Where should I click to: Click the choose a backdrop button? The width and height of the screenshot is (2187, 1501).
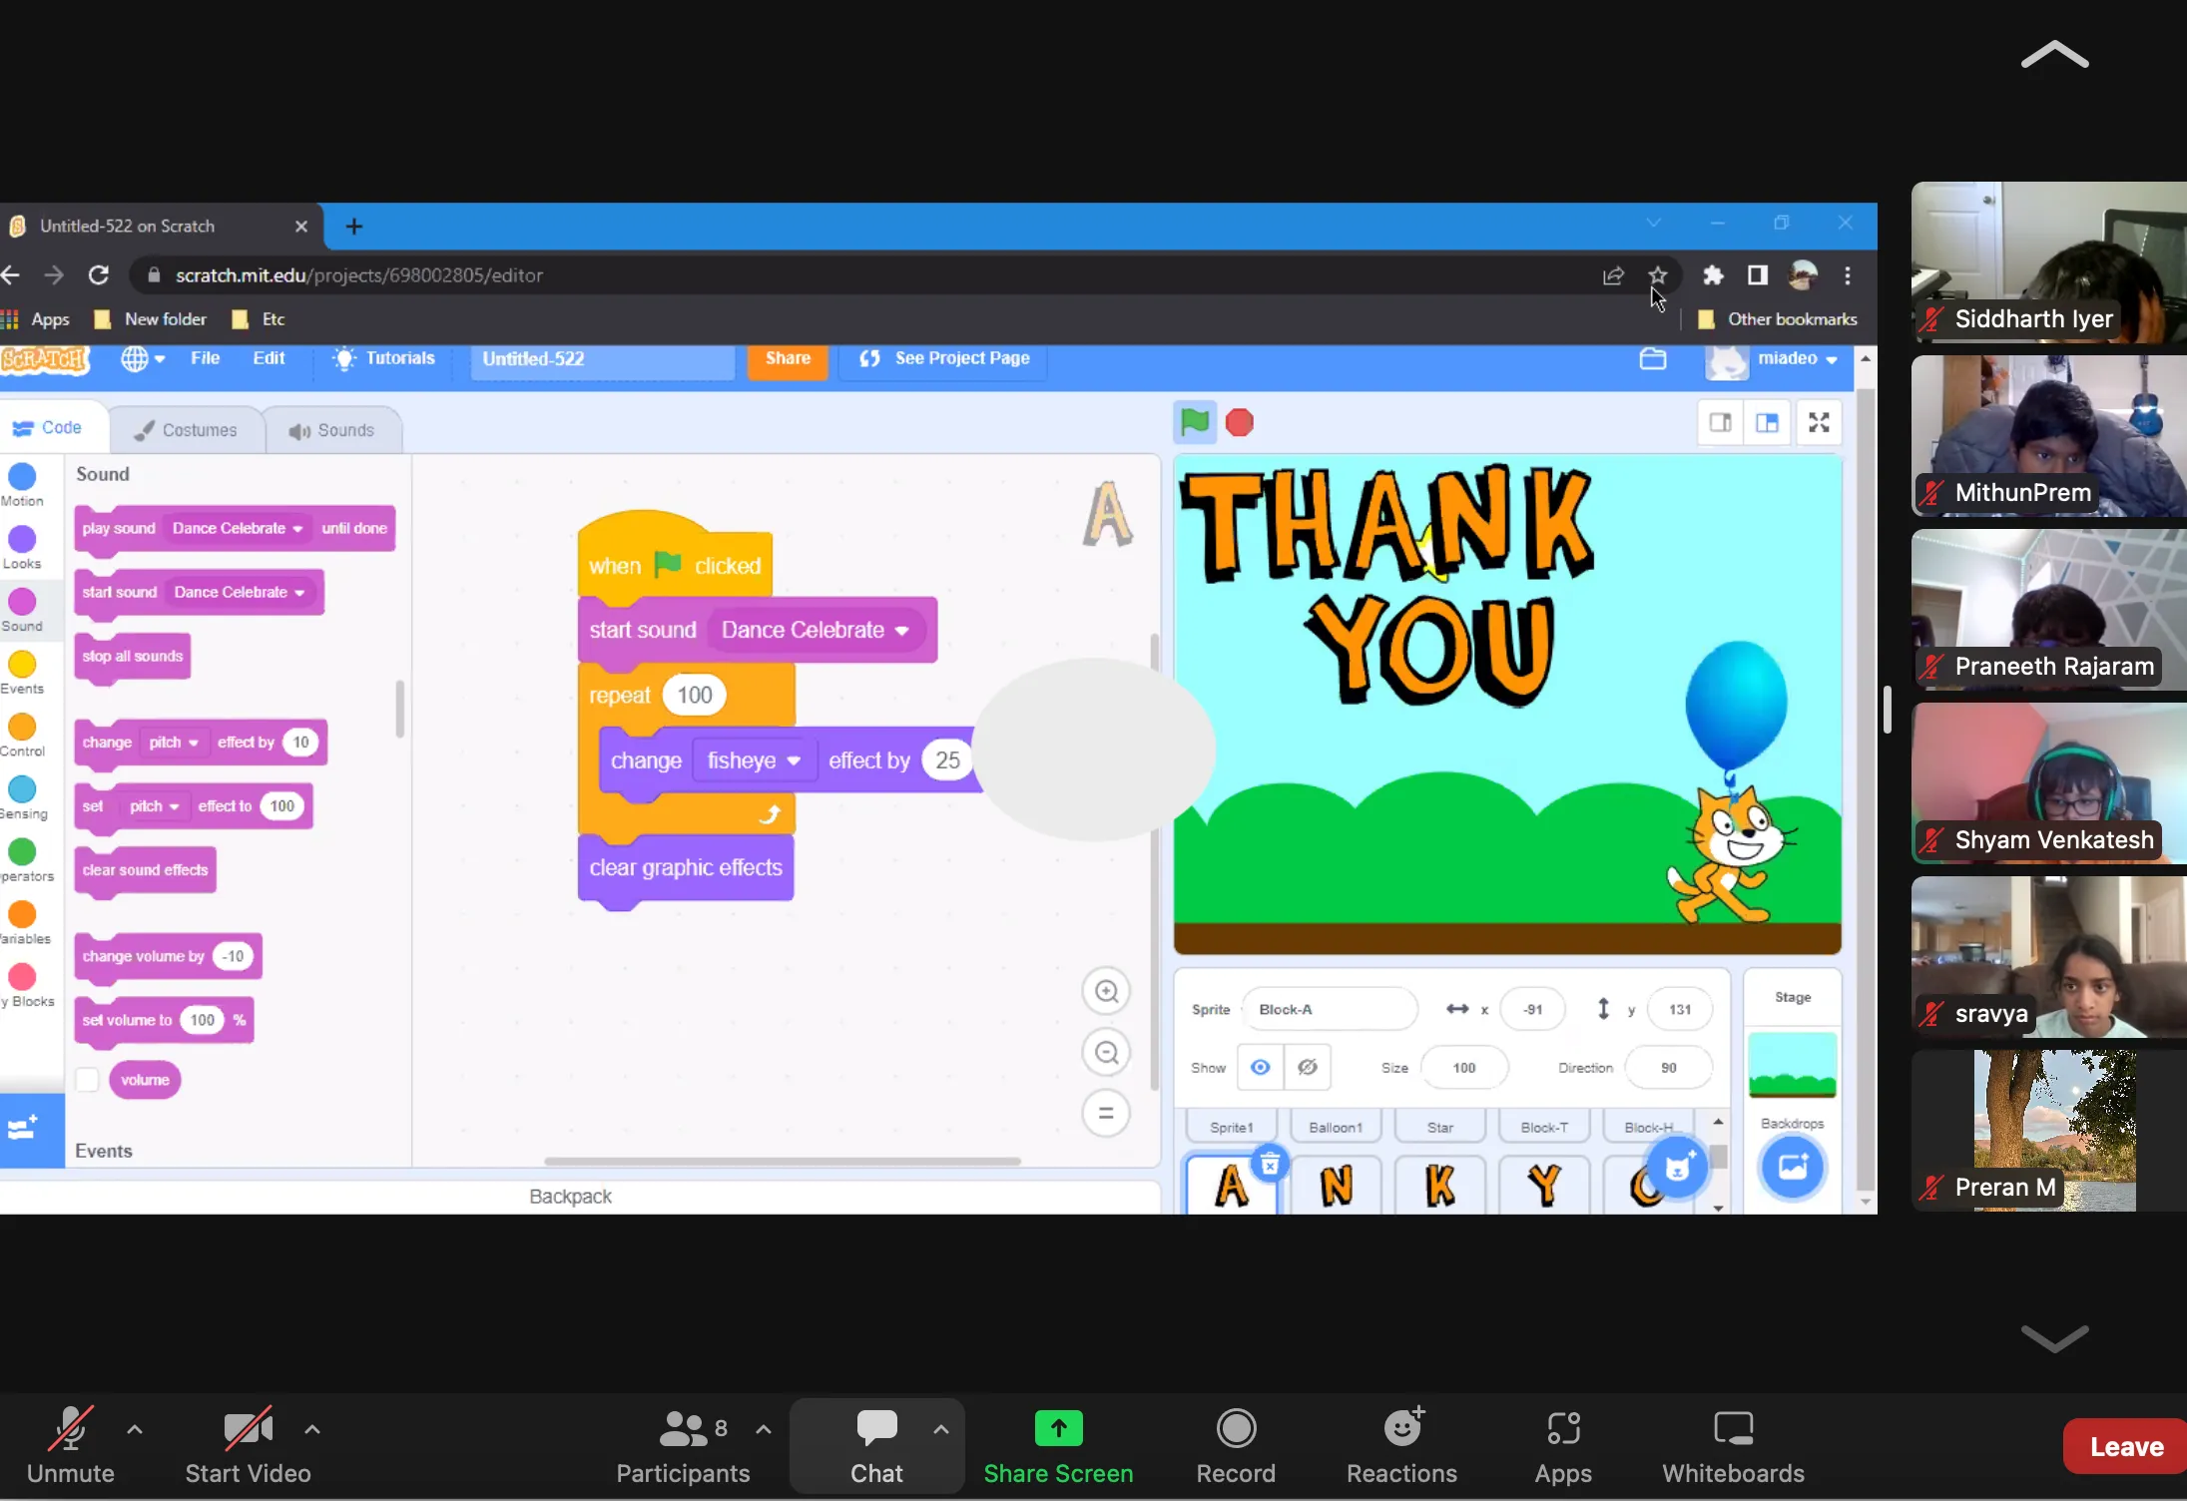(1792, 1166)
